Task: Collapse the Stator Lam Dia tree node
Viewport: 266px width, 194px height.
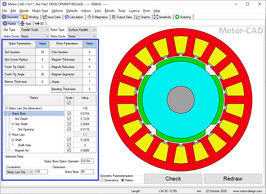Action: point(6,108)
